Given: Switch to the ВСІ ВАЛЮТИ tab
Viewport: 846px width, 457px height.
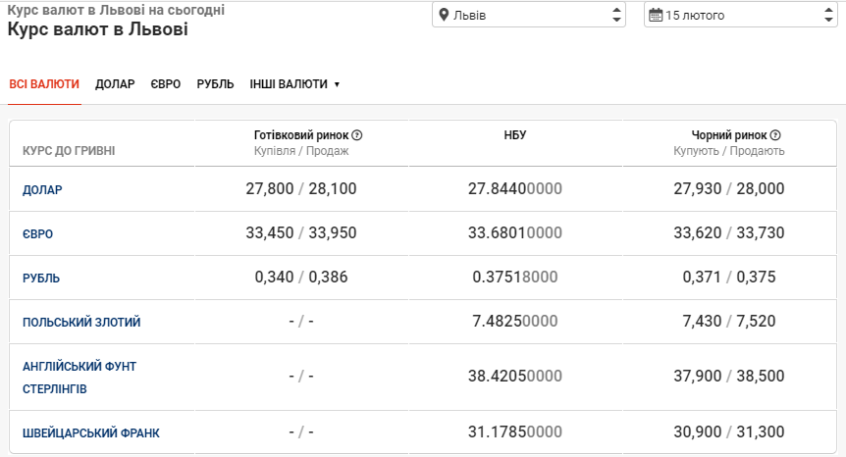Looking at the screenshot, I should point(44,84).
